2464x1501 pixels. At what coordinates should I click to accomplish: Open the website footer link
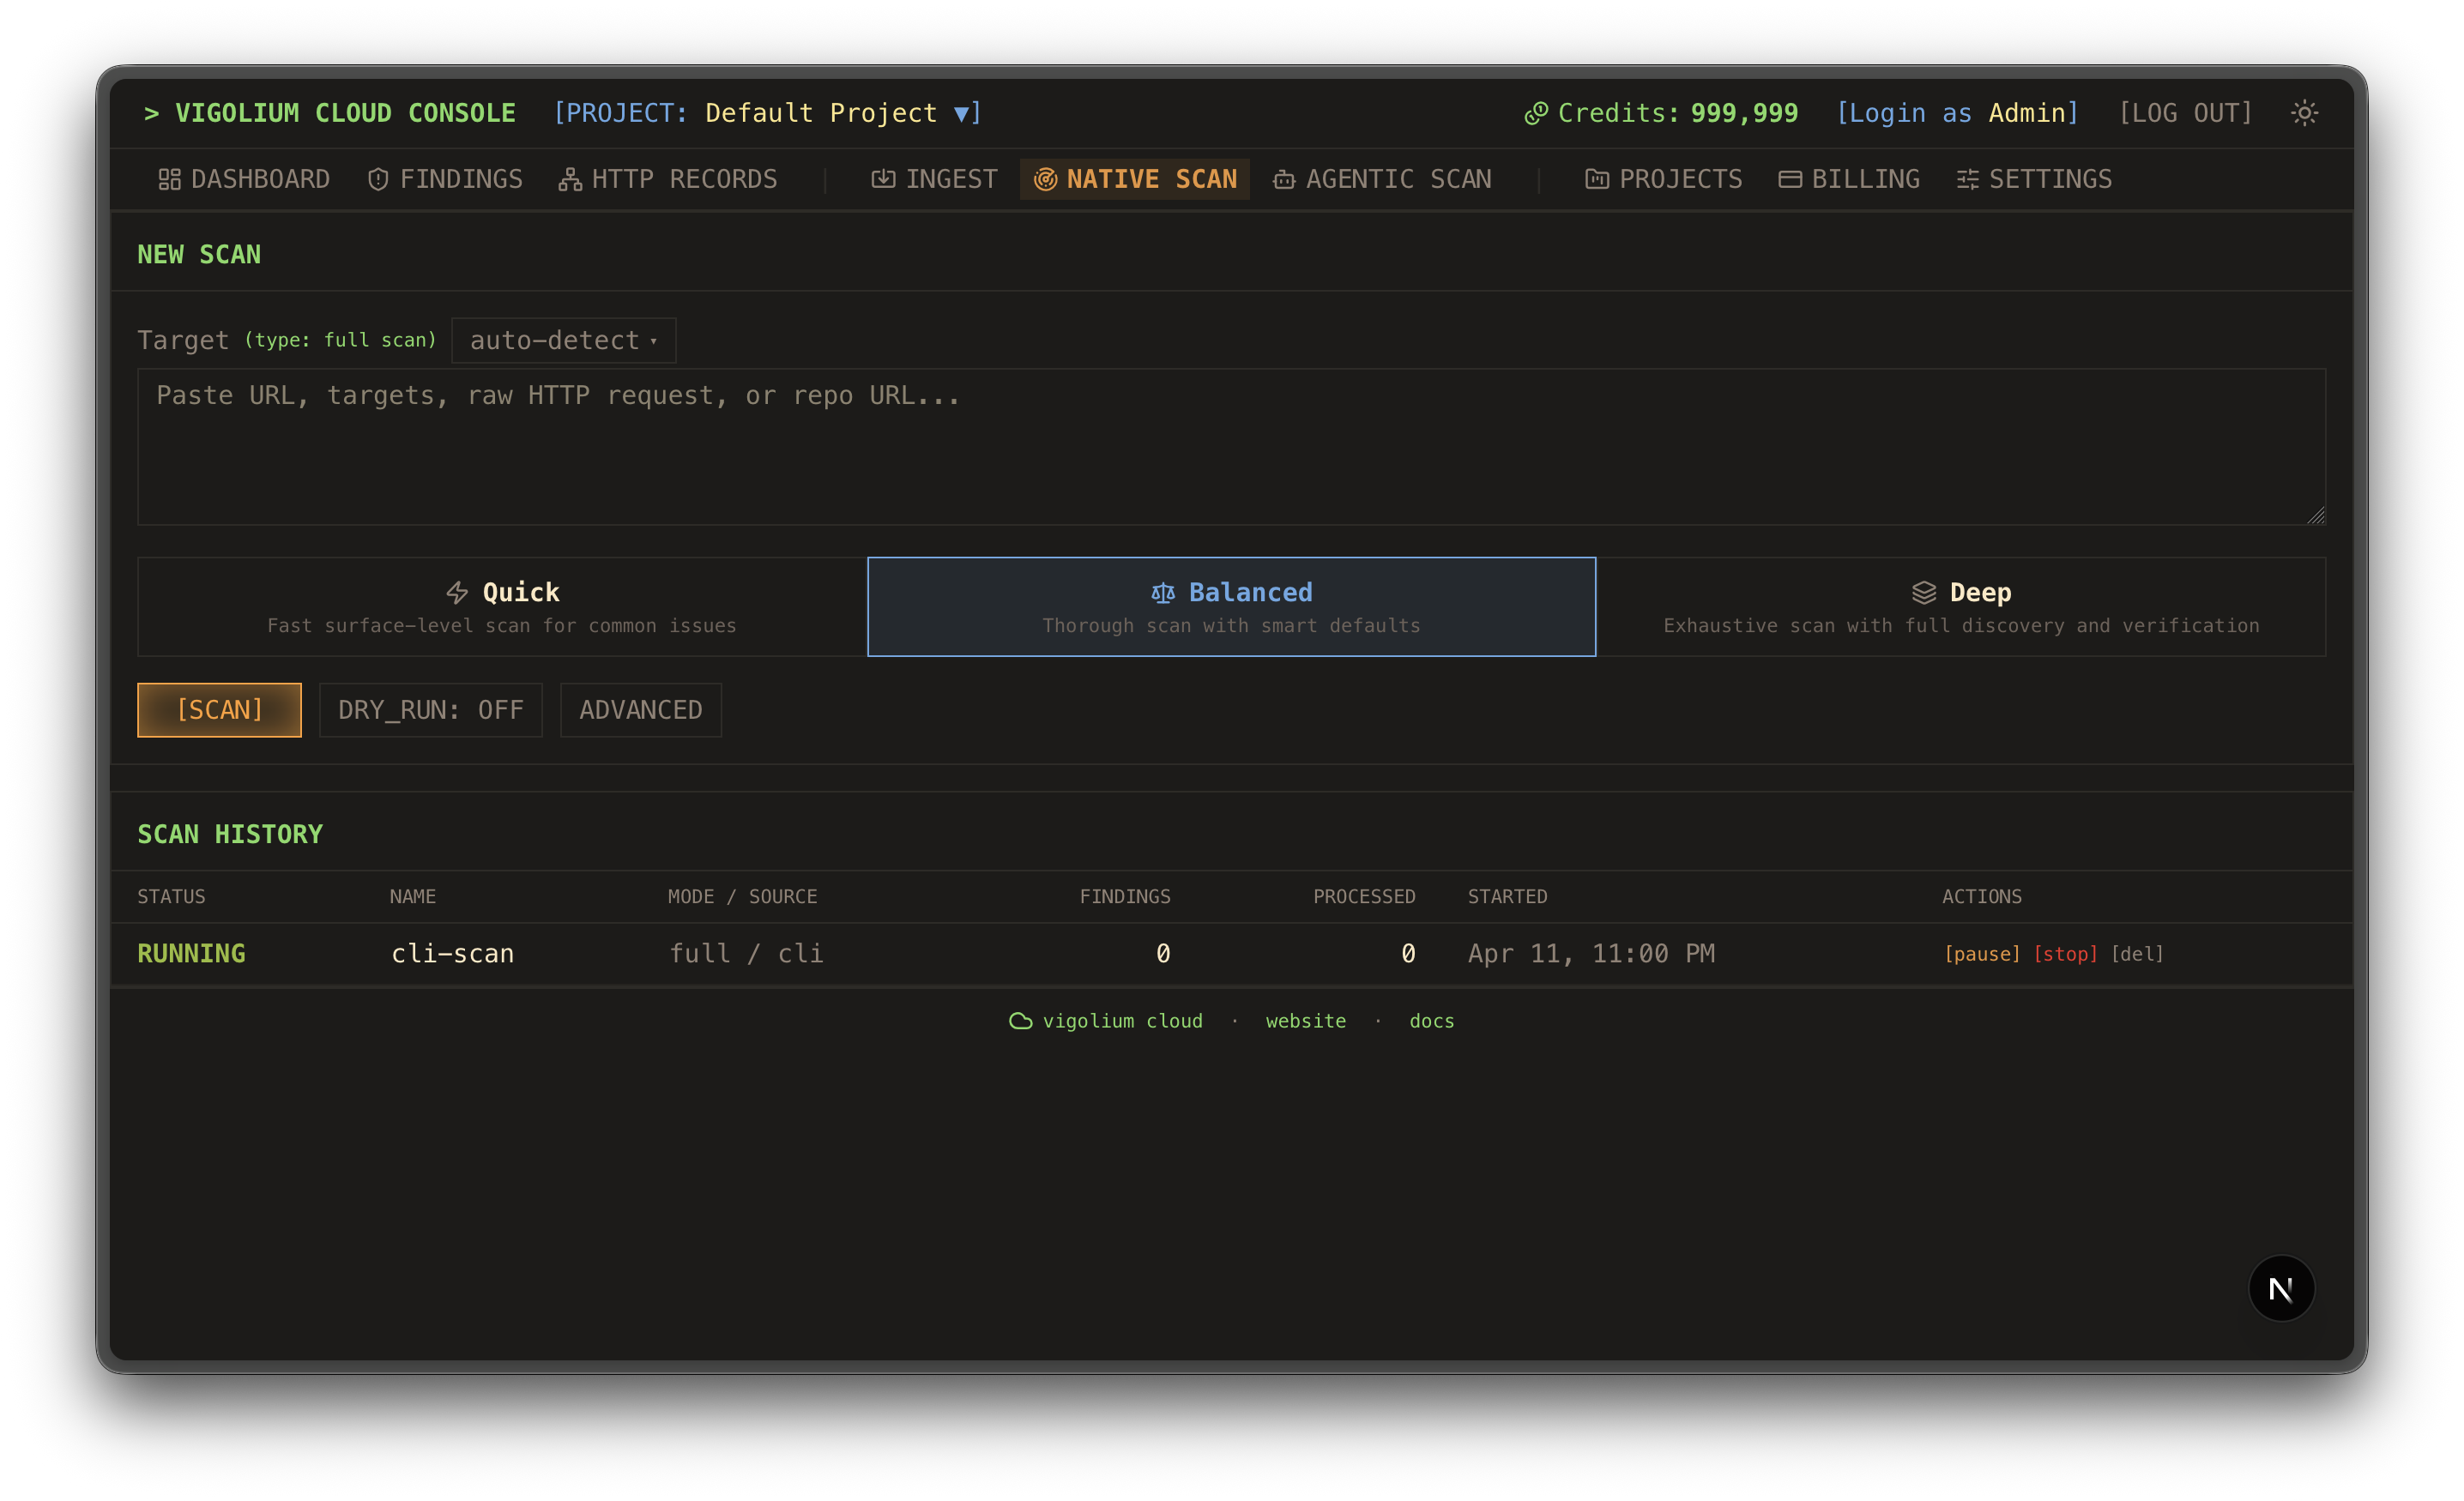click(1305, 1021)
